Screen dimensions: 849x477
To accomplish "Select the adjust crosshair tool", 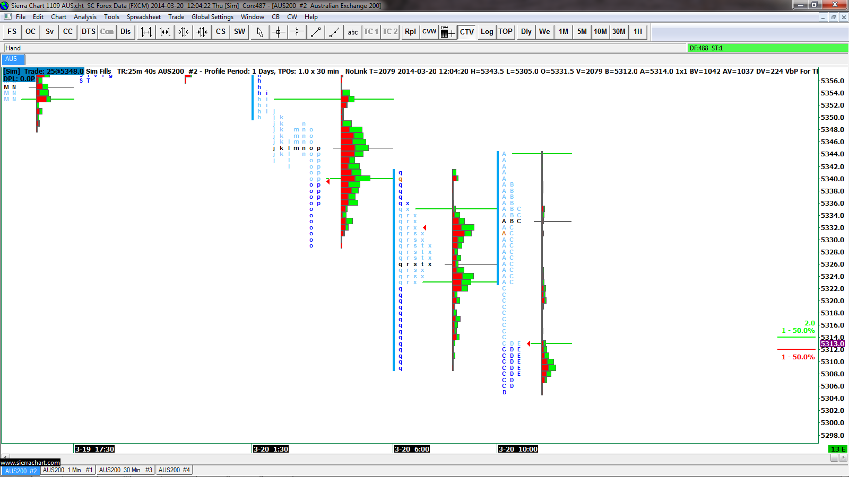I will pos(297,32).
